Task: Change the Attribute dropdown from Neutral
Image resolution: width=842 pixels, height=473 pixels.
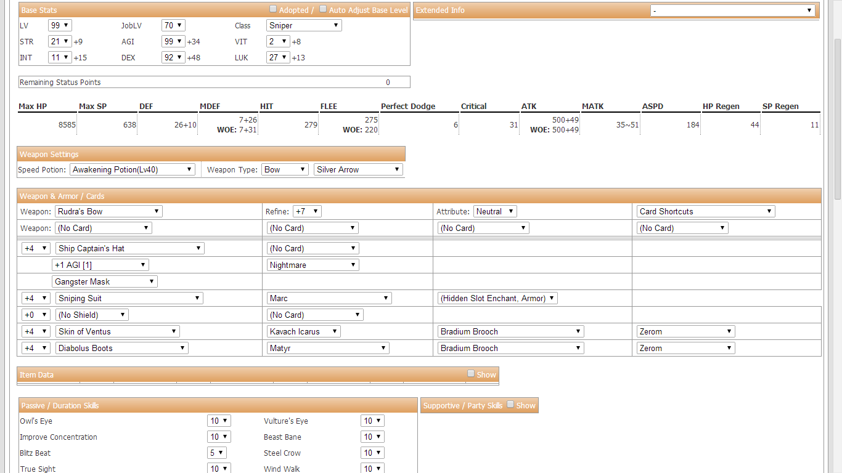Action: [x=494, y=211]
